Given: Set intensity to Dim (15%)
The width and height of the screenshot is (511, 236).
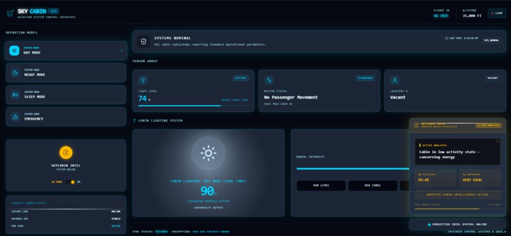Looking at the screenshot, I should pos(321,185).
